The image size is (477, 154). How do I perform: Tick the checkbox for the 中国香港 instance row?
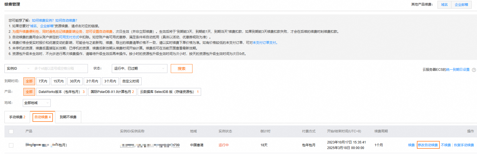pyautogui.click(x=11, y=145)
